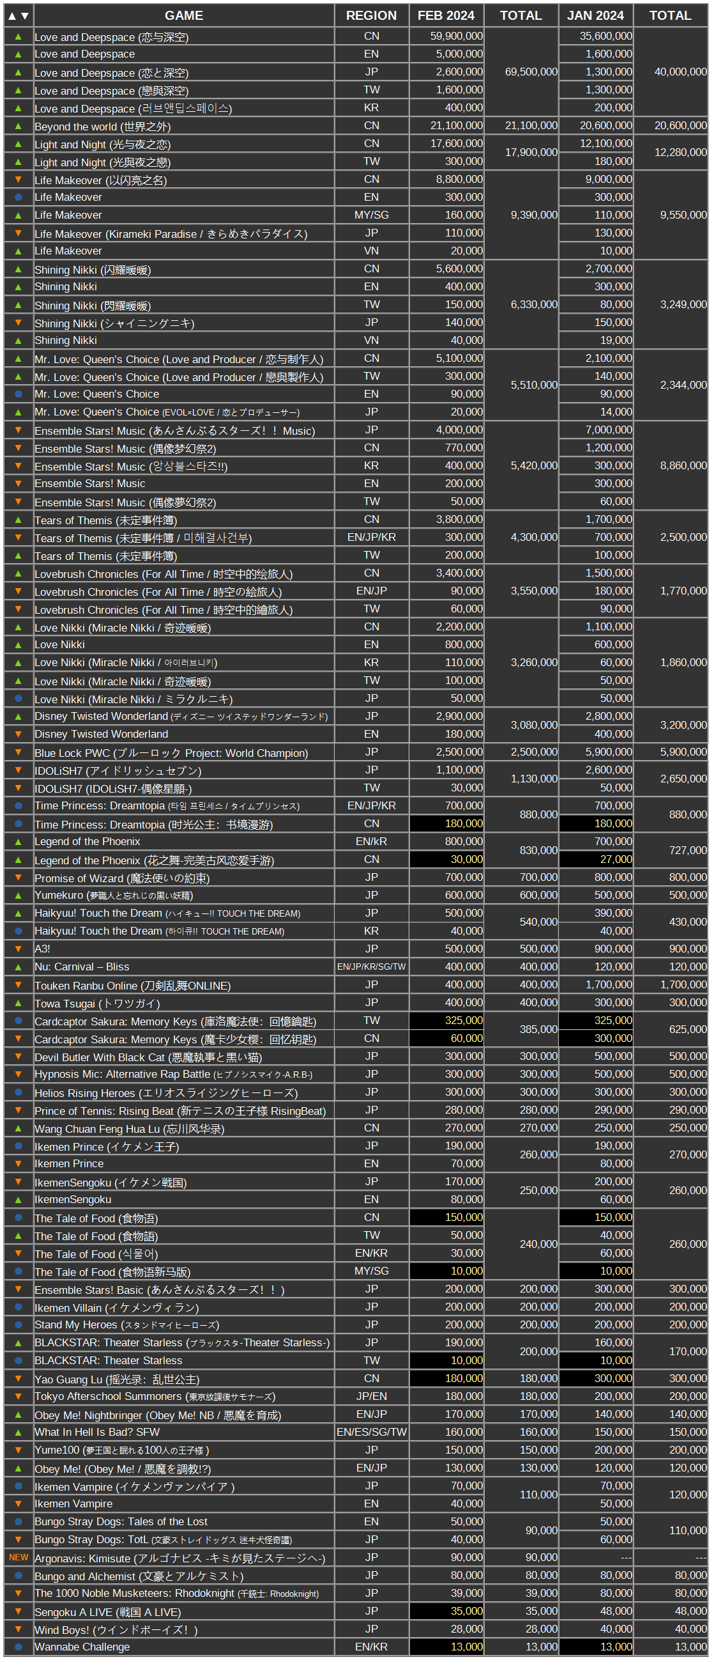Click the blue dot beside Wannabe Challenge
714x1662 pixels.
tap(18, 1647)
